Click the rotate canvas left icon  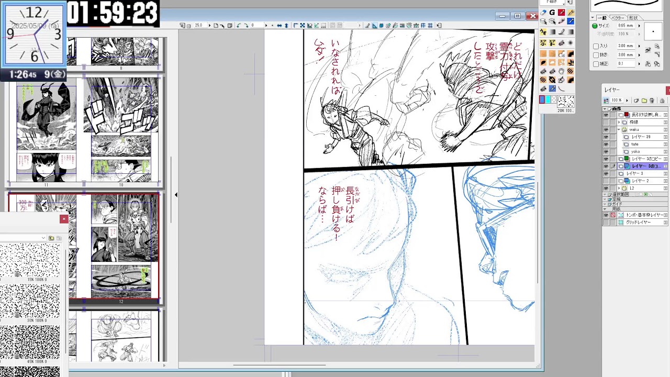click(x=239, y=25)
